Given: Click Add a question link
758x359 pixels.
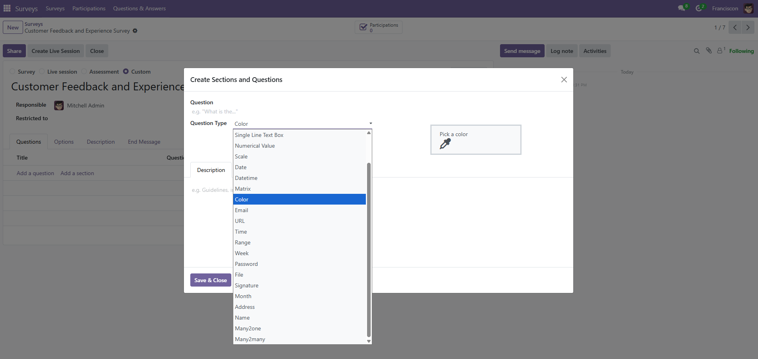Looking at the screenshot, I should pyautogui.click(x=35, y=173).
